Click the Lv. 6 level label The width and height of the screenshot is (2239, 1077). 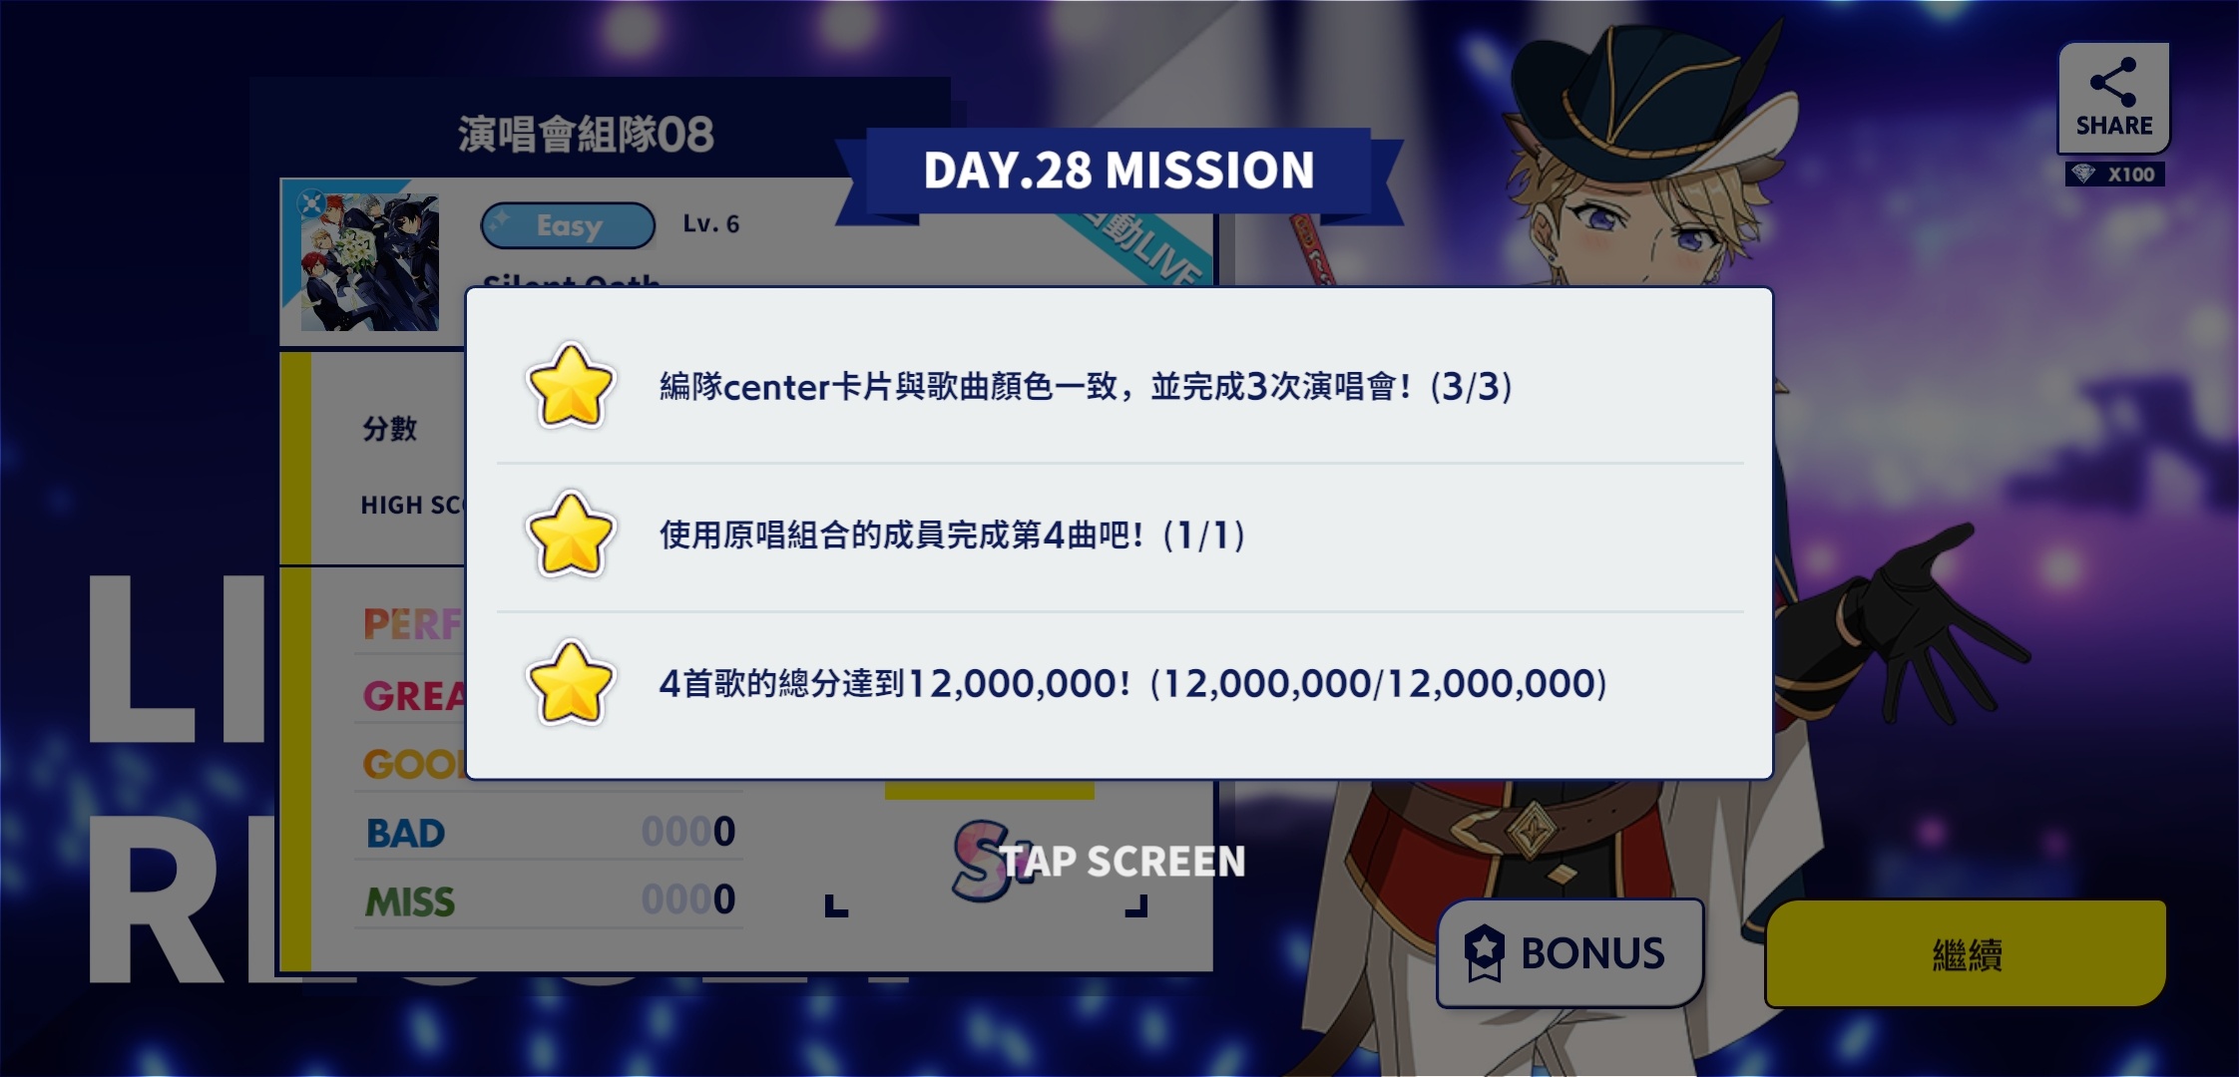tap(710, 224)
